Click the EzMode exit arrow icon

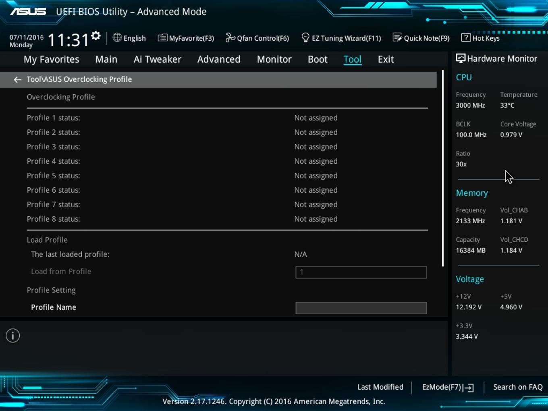pyautogui.click(x=469, y=388)
